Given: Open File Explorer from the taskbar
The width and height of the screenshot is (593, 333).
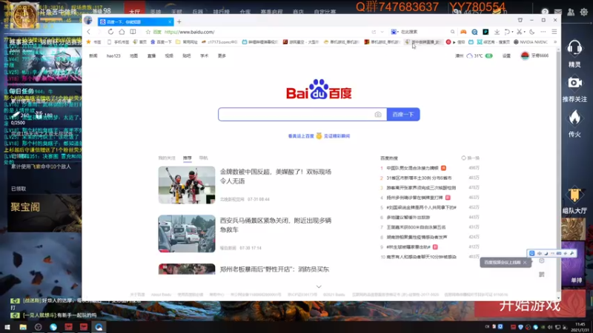Looking at the screenshot, I should pos(23,327).
